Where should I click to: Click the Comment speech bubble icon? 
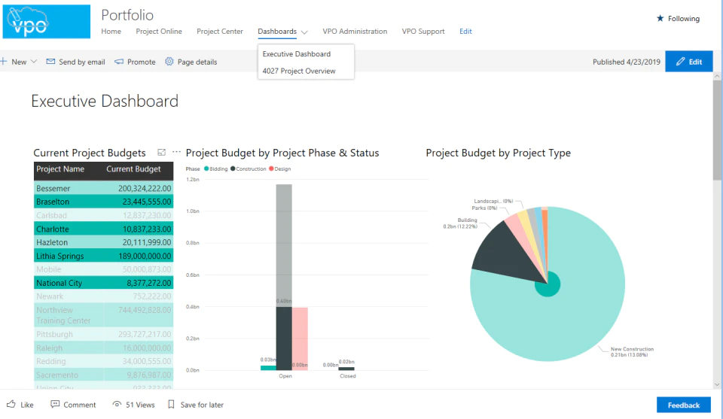[x=55, y=404]
